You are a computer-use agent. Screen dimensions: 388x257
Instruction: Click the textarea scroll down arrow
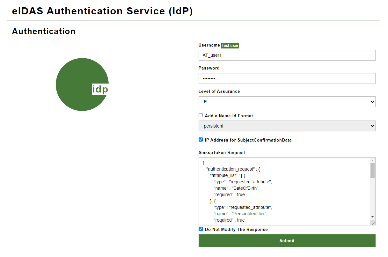(x=372, y=217)
